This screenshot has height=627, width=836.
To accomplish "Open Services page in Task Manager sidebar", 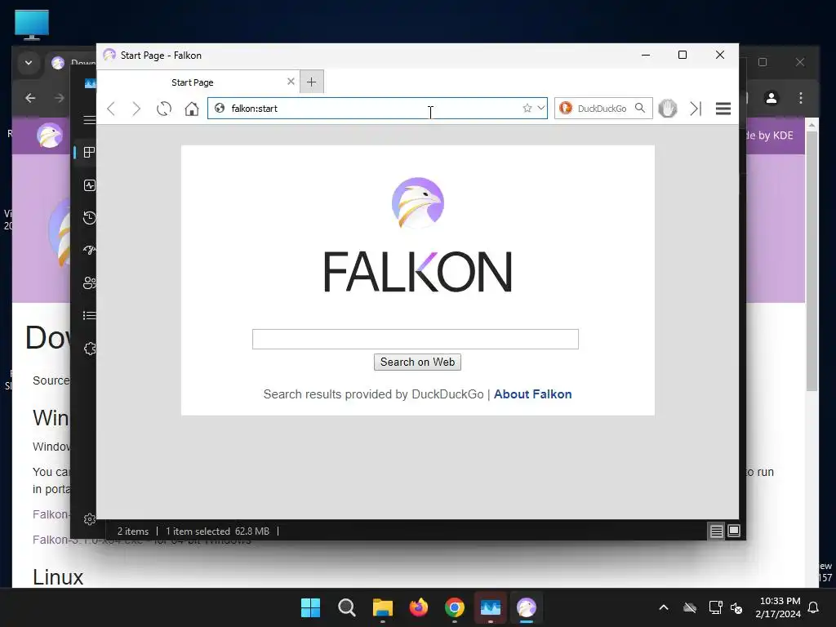I will click(90, 349).
